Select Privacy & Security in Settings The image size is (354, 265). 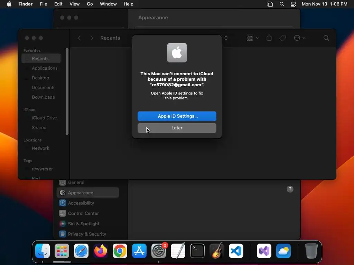(x=88, y=234)
